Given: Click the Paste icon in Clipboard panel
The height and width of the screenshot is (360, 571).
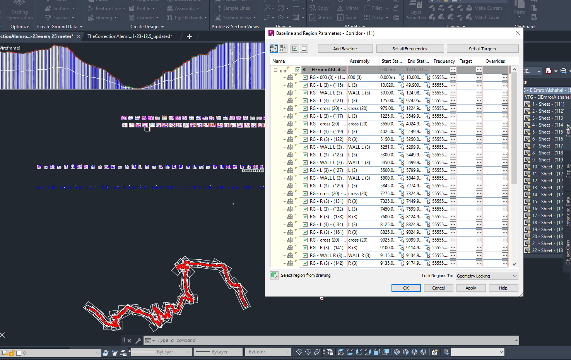Looking at the screenshot, I should (x=520, y=8).
